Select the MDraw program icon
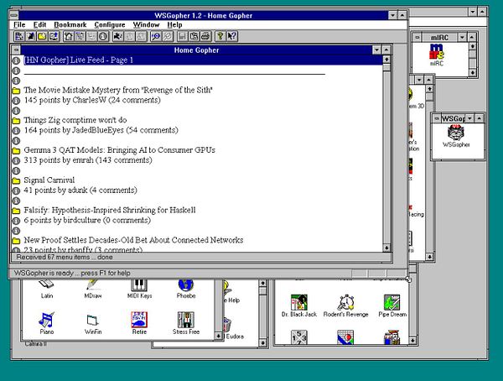 [x=93, y=289]
